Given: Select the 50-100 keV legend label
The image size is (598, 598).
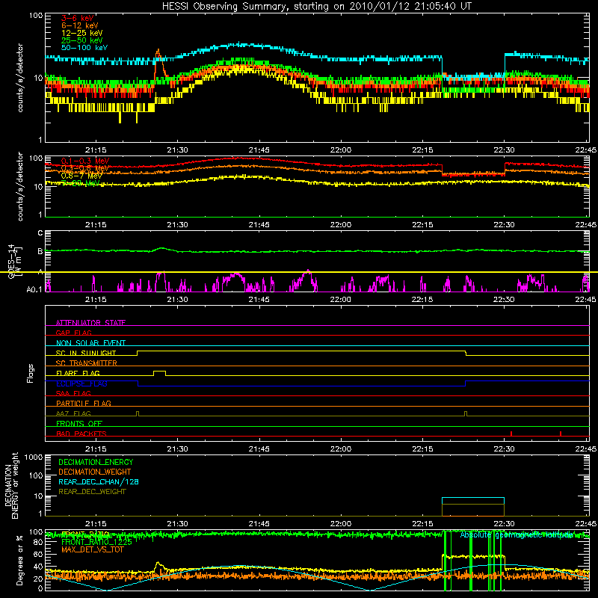Looking at the screenshot, I should [84, 48].
